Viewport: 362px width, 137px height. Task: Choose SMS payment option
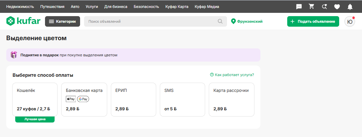(182, 99)
